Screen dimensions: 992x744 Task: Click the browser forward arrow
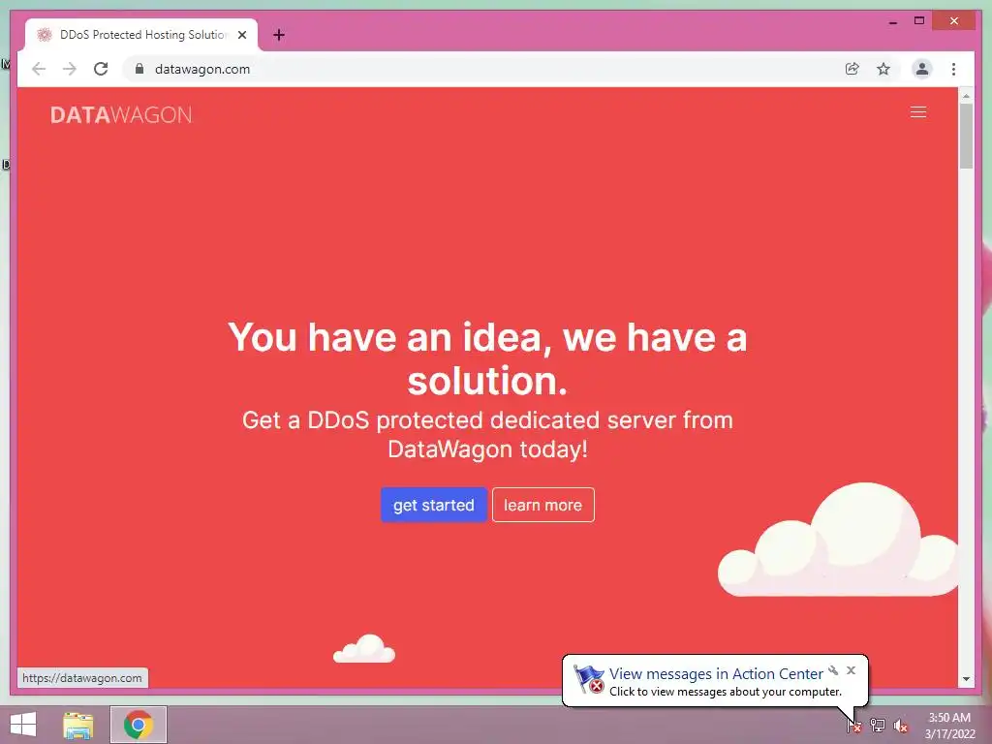pos(70,69)
